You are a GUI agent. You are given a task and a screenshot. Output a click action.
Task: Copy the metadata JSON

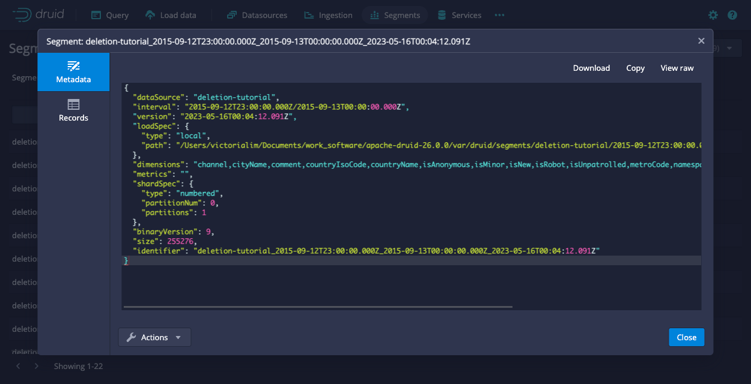pyautogui.click(x=635, y=68)
